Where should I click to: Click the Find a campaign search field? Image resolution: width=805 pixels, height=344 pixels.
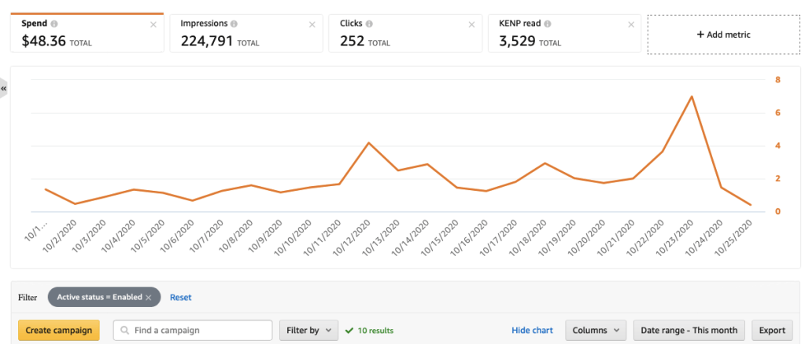coord(197,331)
